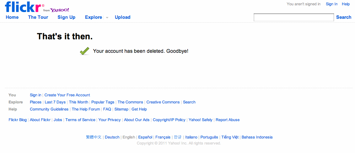Open Create Your Free Account link

(x=67, y=95)
